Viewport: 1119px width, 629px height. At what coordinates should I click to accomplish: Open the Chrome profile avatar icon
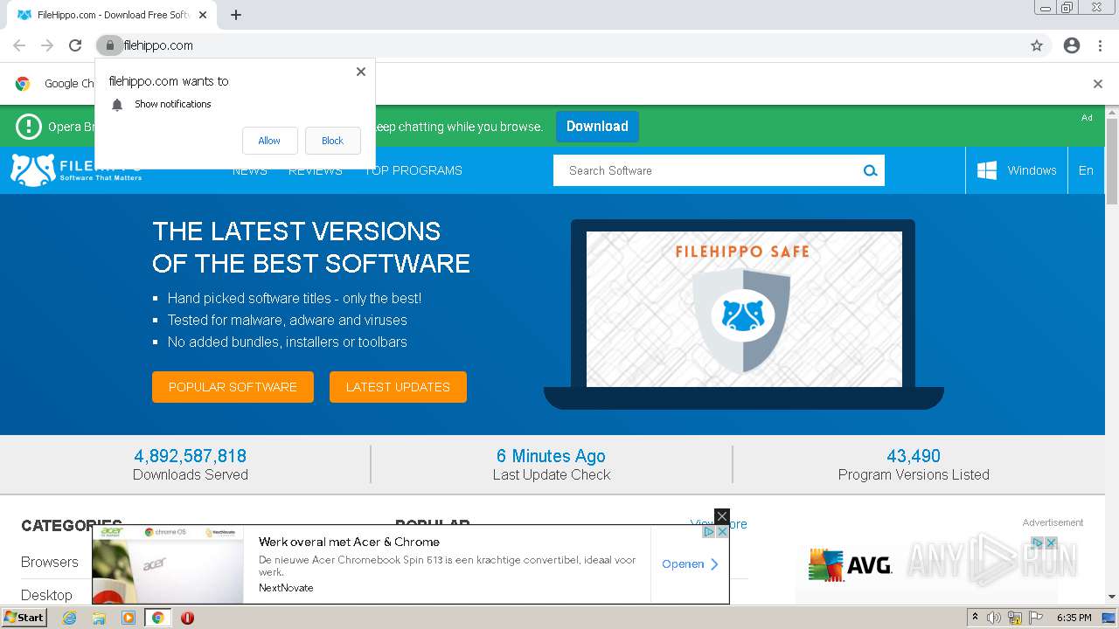[x=1072, y=45]
